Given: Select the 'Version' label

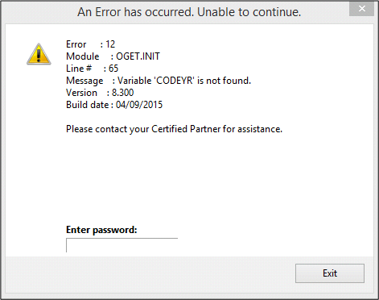Looking at the screenshot, I should (x=81, y=93).
